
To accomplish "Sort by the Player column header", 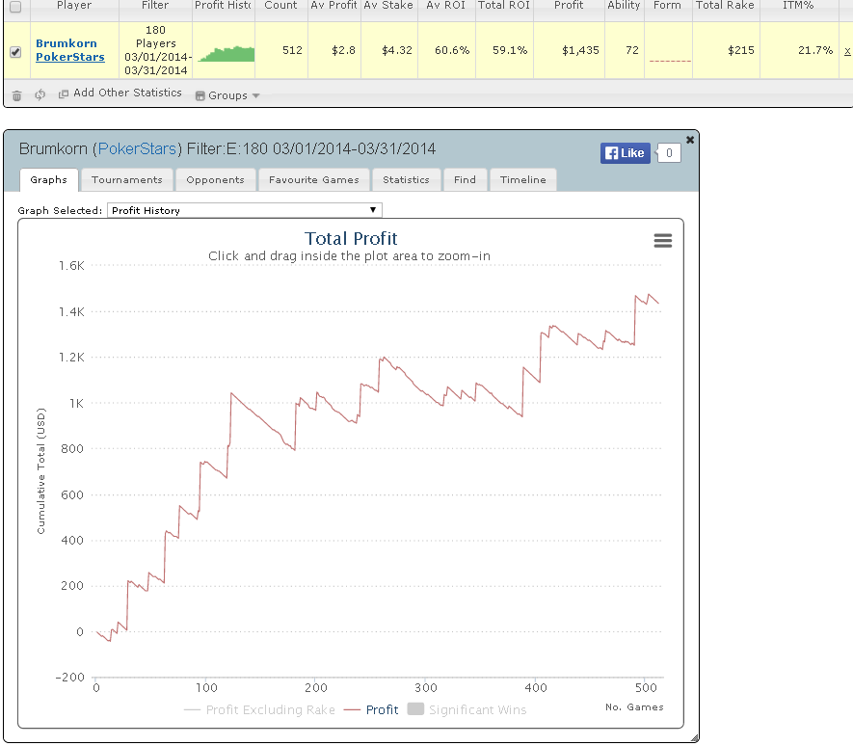I will (74, 6).
